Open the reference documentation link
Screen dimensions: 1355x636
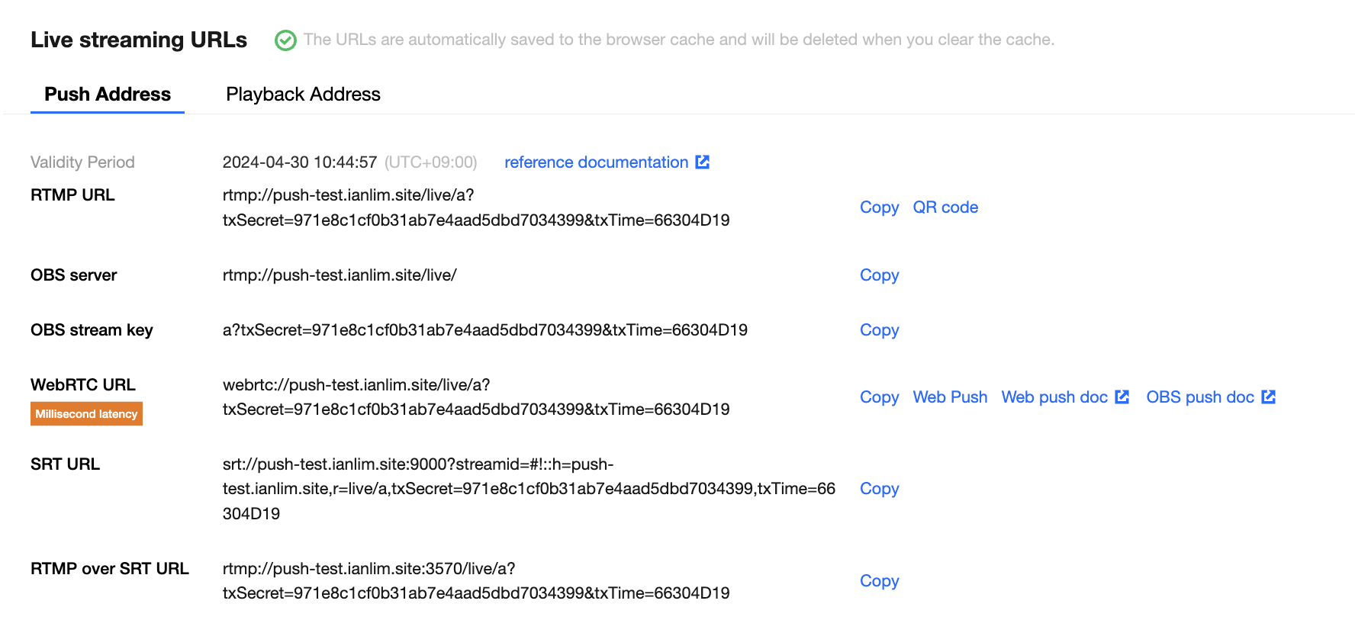[596, 162]
